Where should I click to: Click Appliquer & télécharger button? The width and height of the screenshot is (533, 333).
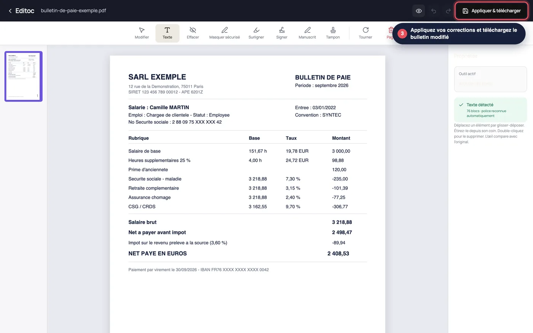coord(492,11)
